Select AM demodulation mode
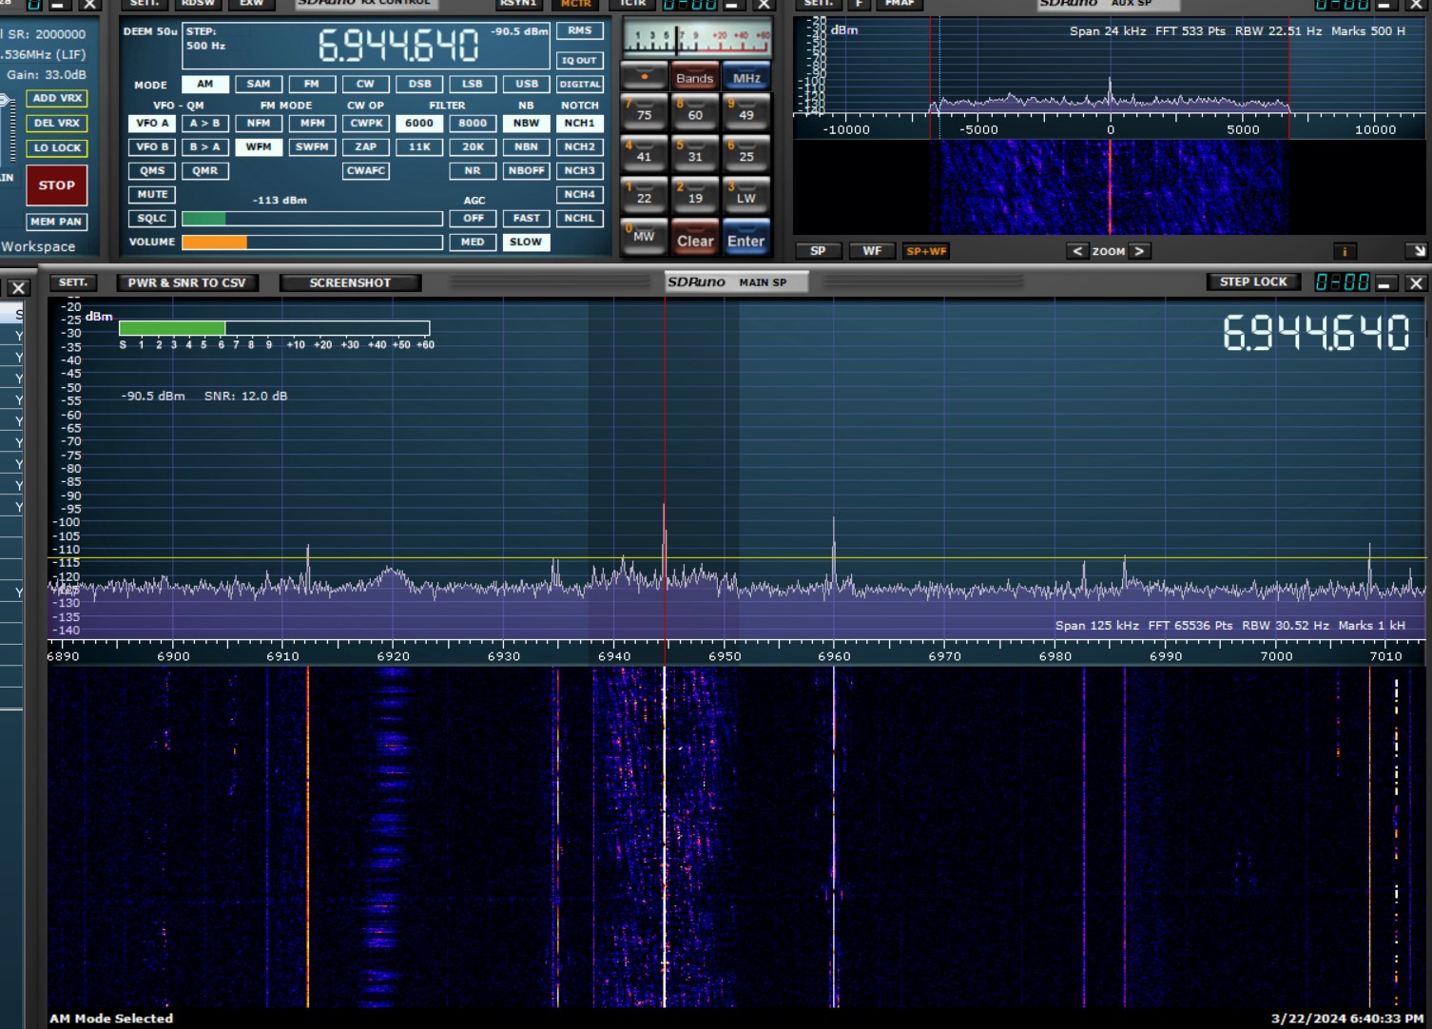1432x1029 pixels. tap(204, 84)
